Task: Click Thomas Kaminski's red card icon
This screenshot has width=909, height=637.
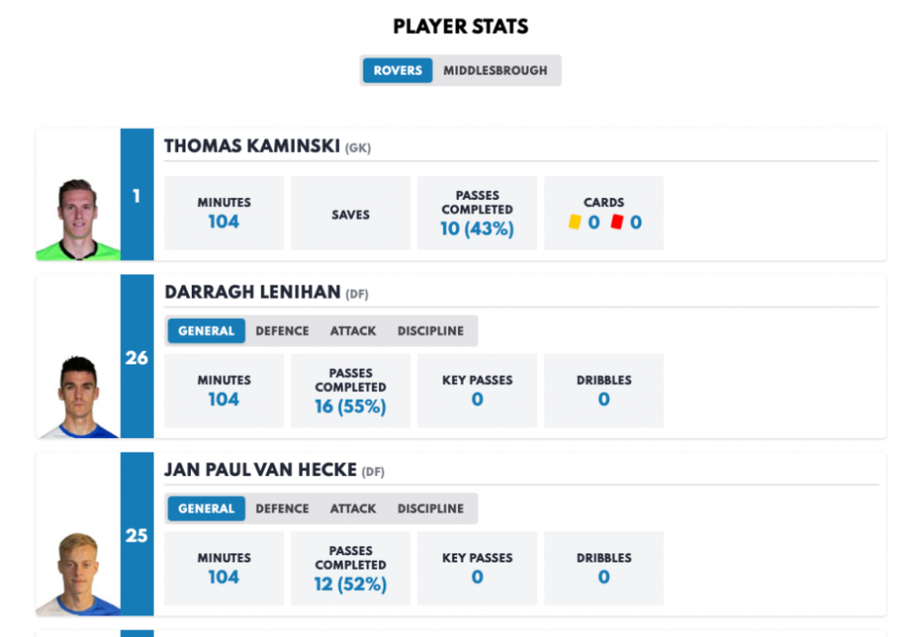Action: click(x=616, y=222)
